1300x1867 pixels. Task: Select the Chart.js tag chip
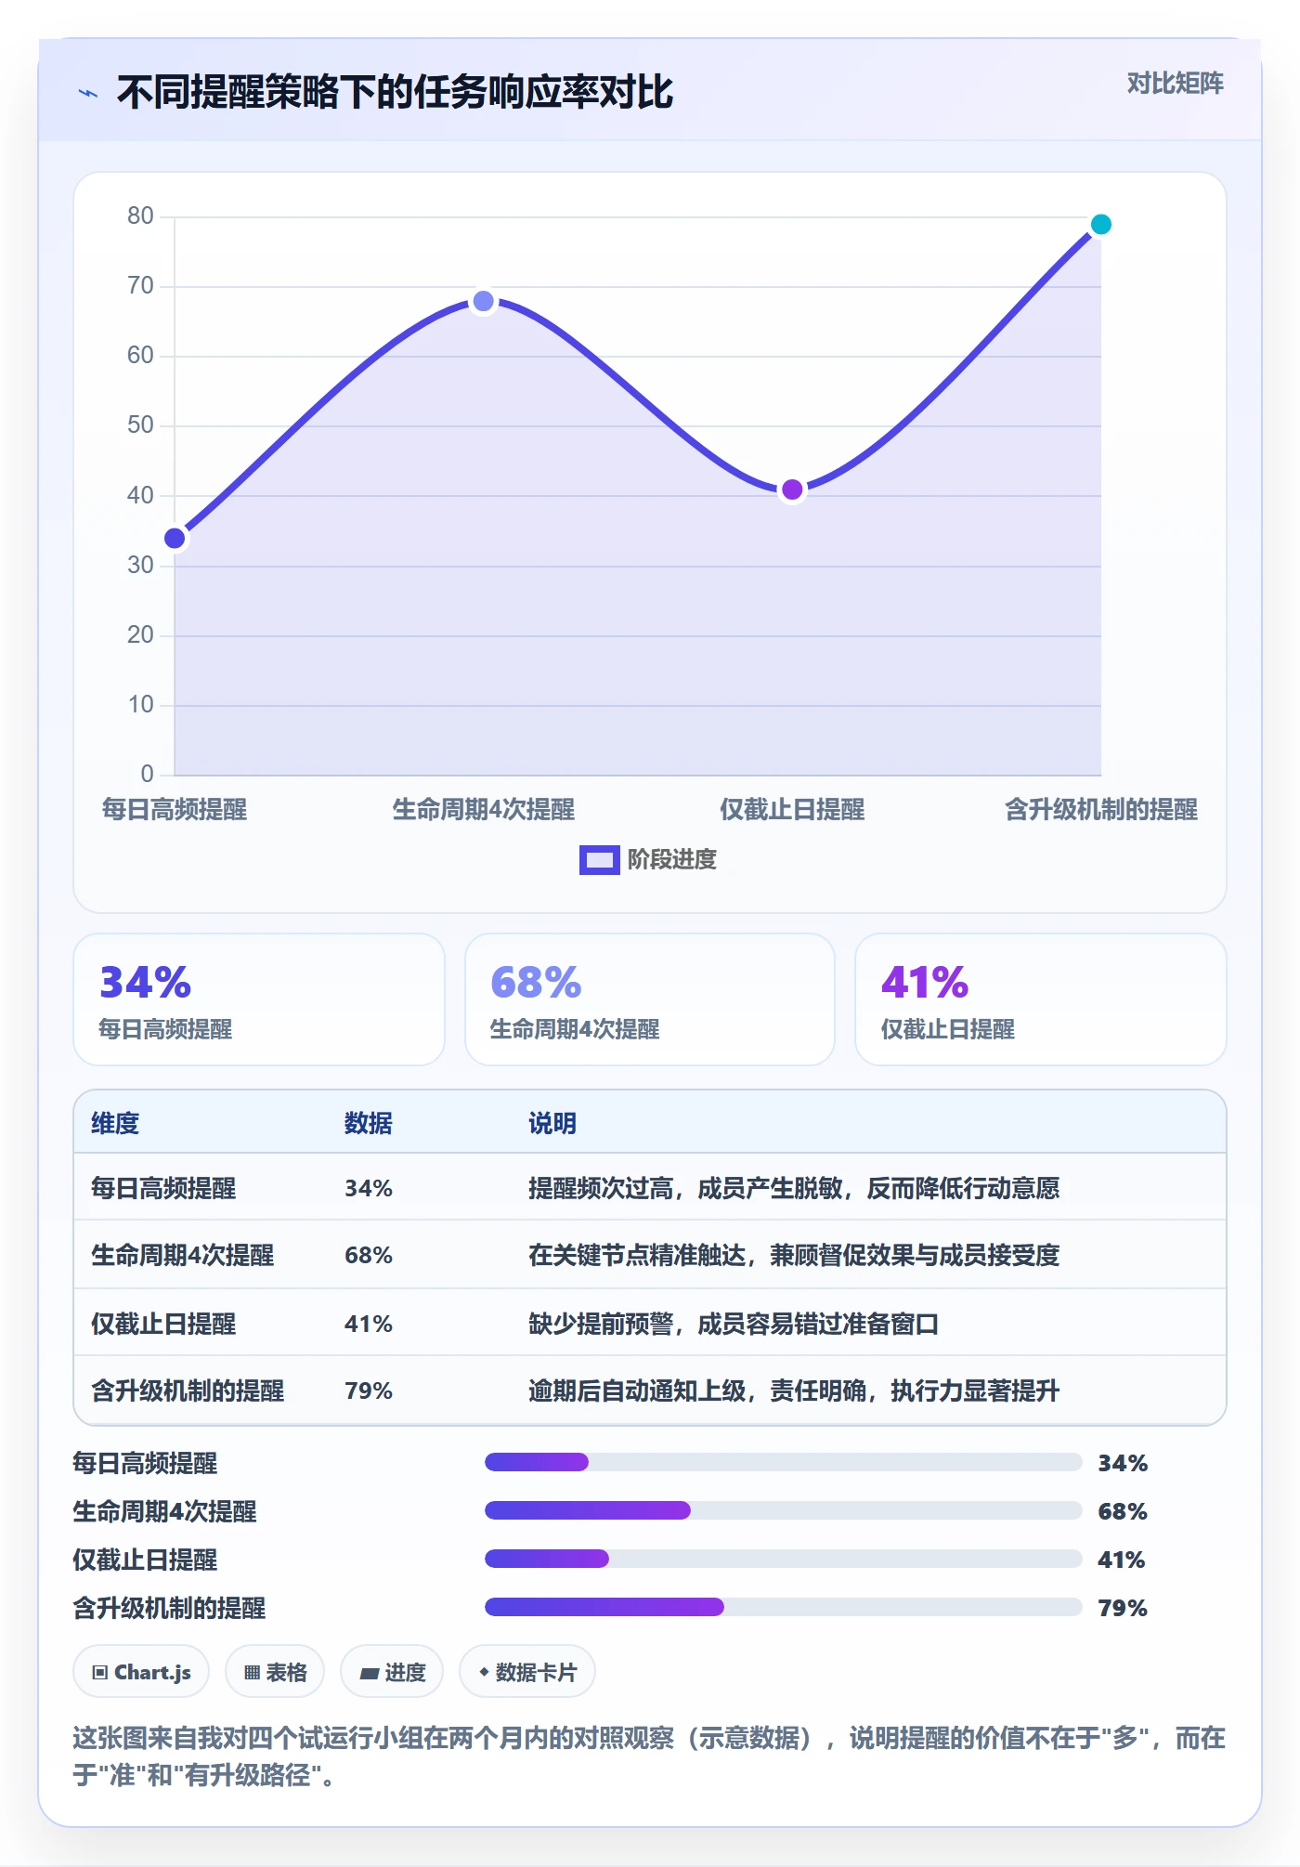point(141,1672)
